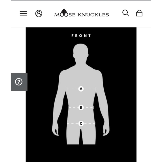Open the shopping bag icon
This screenshot has height=162, width=162.
pyautogui.click(x=139, y=13)
